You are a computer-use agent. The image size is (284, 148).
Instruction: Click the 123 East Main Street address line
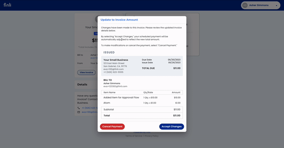[114, 63]
